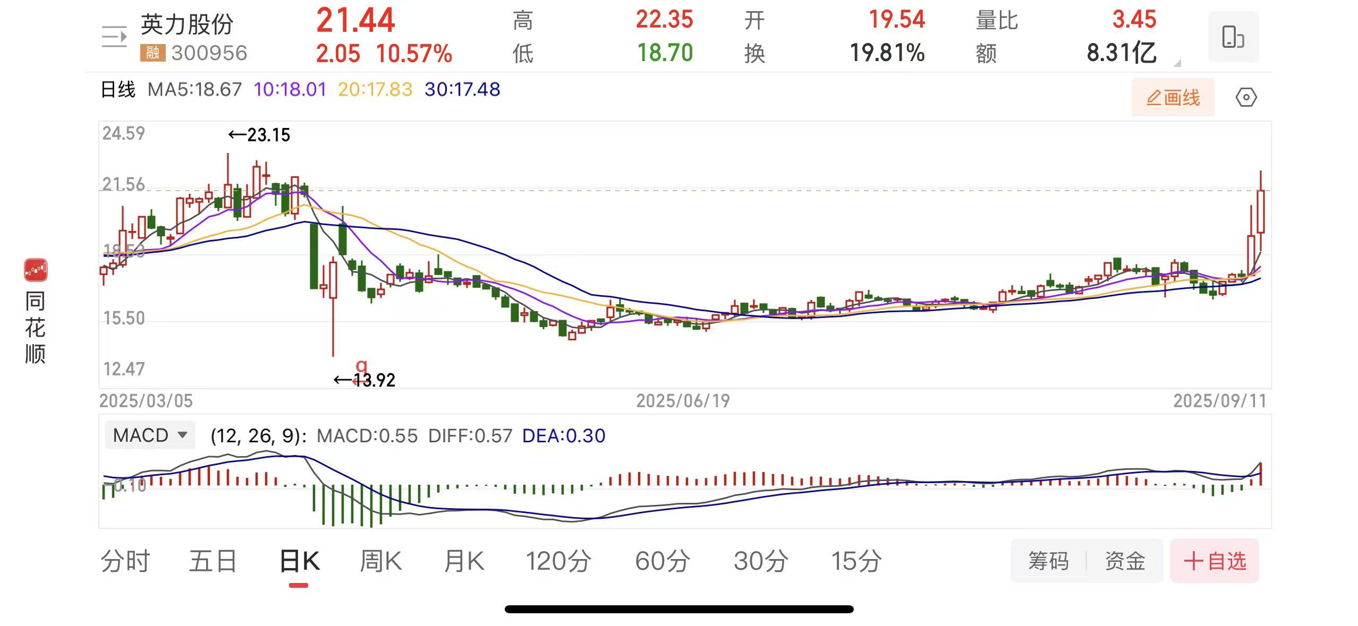This screenshot has height=626, width=1358.
Task: Tap the portrait orientation switch icon
Action: 1233,37
